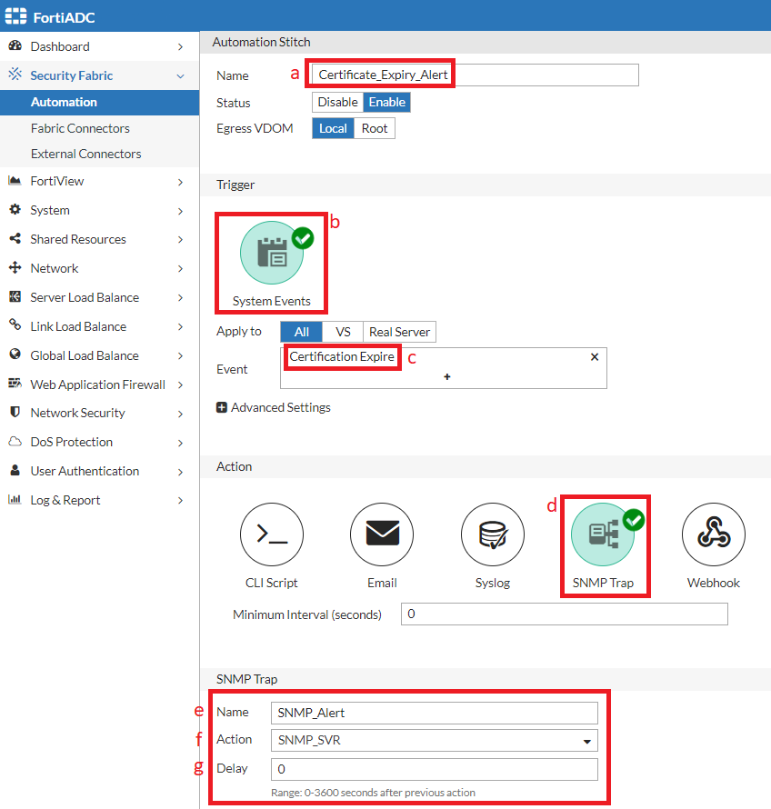Apply trigger to All
Image resolution: width=771 pixels, height=809 pixels.
coord(301,332)
